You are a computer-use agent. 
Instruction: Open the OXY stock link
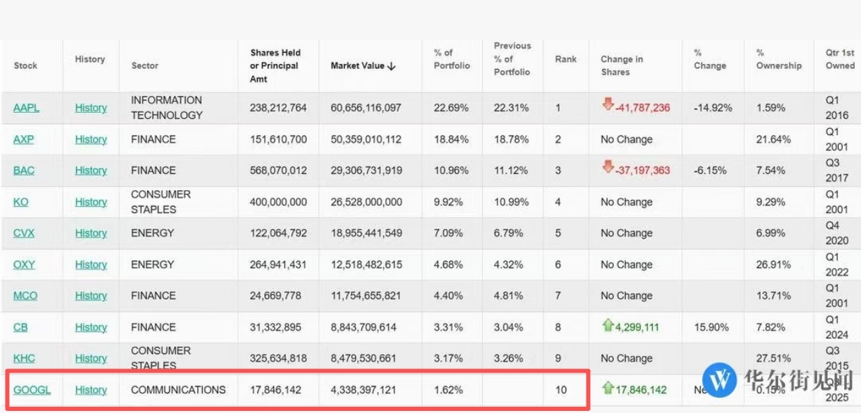(x=24, y=265)
